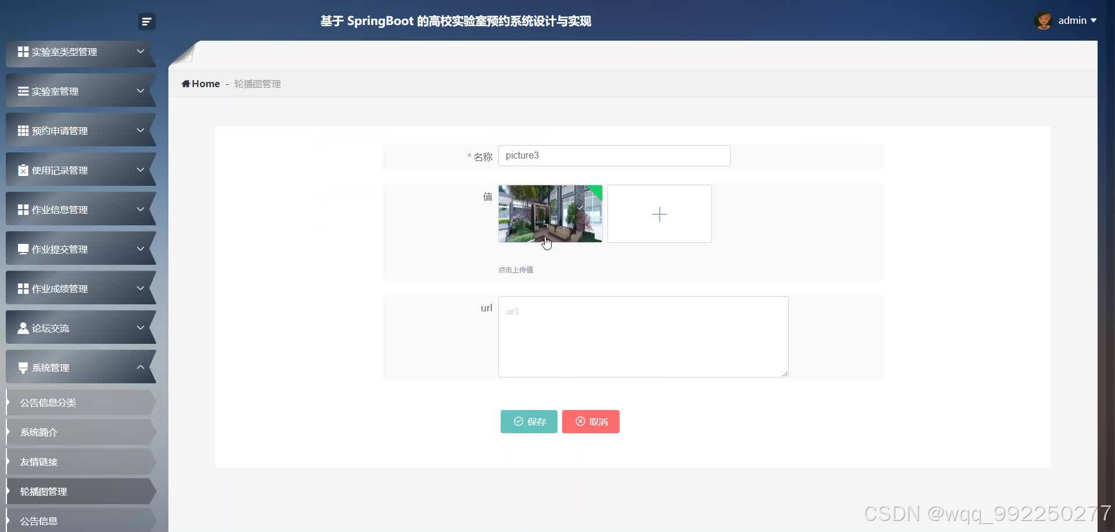Click the 使用记录管理 clipboard icon
Screen dimensions: 1115x532
click(x=23, y=170)
